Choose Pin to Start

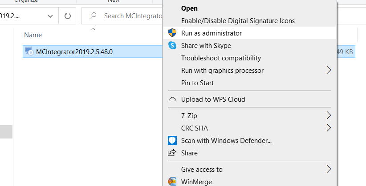pos(249,83)
